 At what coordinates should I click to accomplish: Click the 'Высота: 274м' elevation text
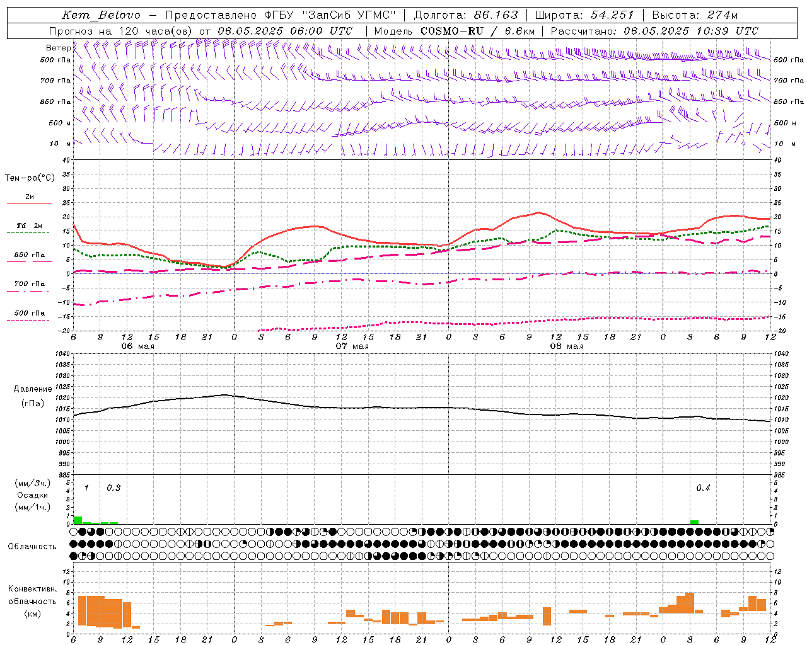(695, 15)
